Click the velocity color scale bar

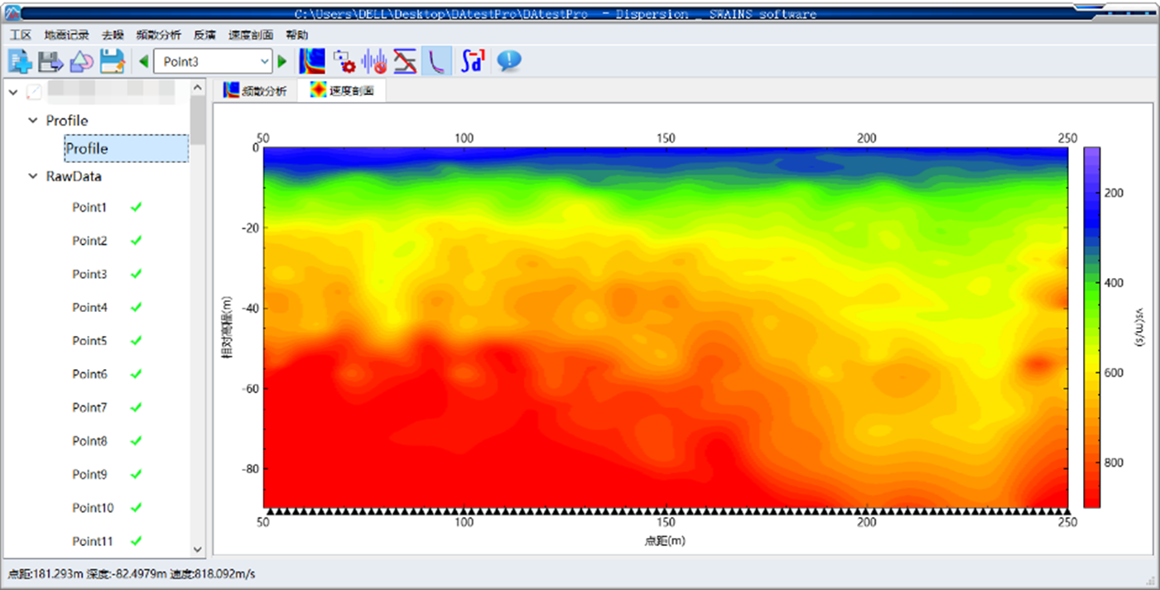coord(1092,327)
